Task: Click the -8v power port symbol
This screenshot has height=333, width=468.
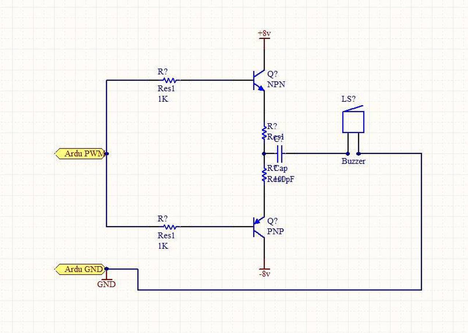Action: pos(264,271)
